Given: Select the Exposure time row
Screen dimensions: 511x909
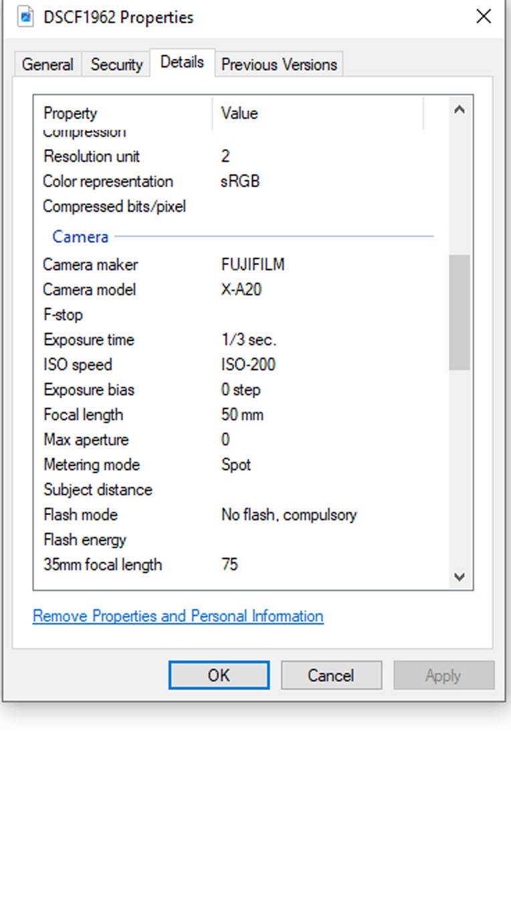Looking at the screenshot, I should pos(241,340).
